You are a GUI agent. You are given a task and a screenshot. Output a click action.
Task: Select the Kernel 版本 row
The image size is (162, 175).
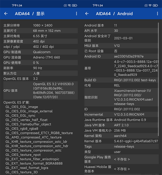pos(120,141)
